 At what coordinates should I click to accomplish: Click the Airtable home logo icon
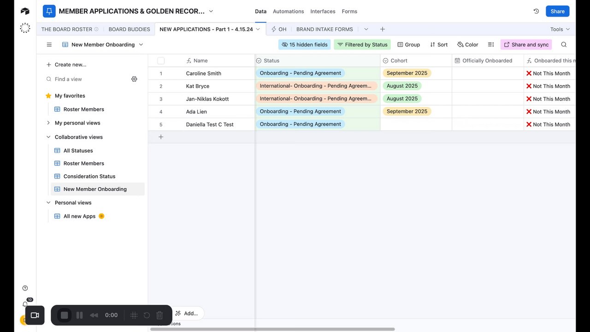click(x=25, y=11)
